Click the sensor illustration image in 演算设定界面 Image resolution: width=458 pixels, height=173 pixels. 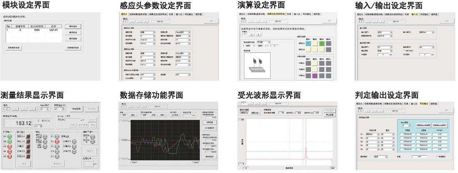[x=257, y=66]
